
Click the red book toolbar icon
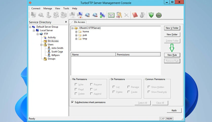coord(135,15)
